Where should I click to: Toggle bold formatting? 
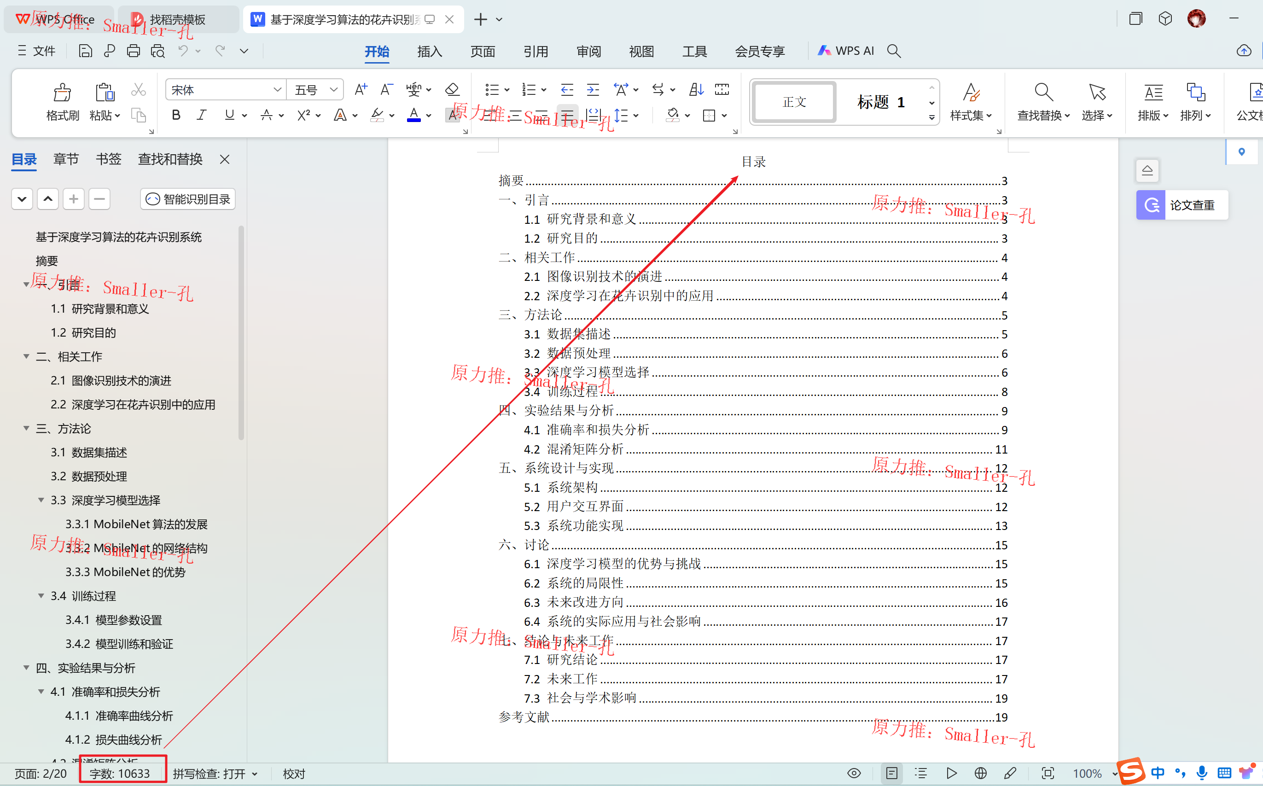coord(176,116)
